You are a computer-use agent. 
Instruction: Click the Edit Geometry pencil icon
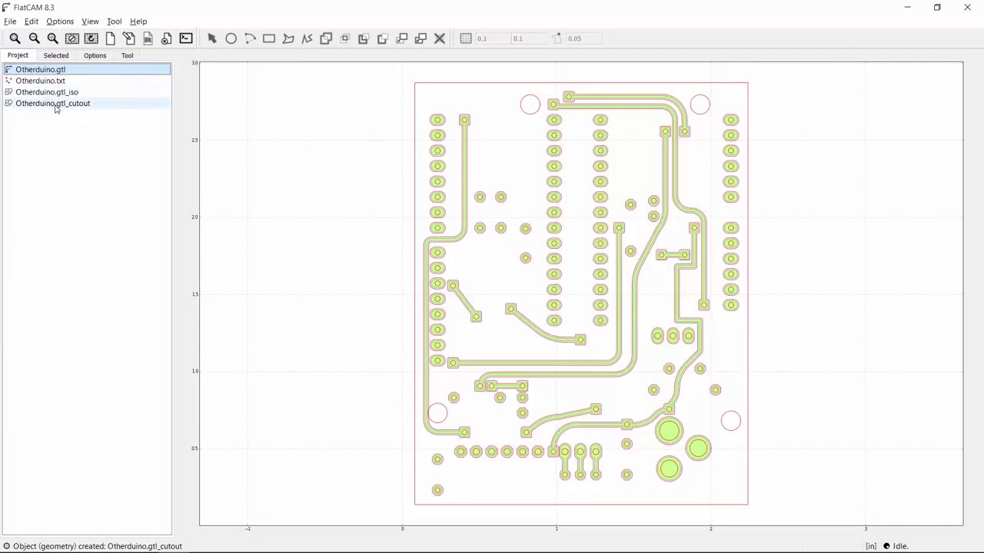[x=129, y=38]
